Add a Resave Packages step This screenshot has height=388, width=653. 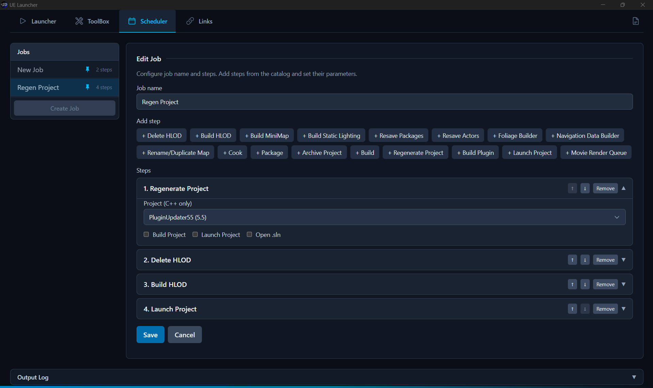coord(399,135)
